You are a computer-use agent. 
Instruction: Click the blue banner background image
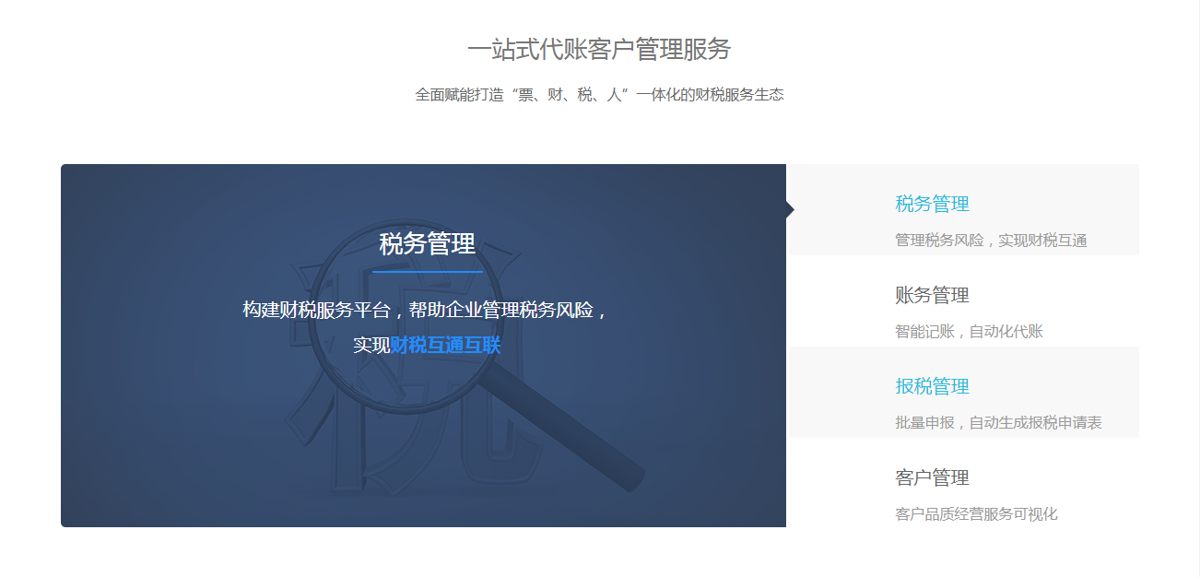click(x=423, y=346)
